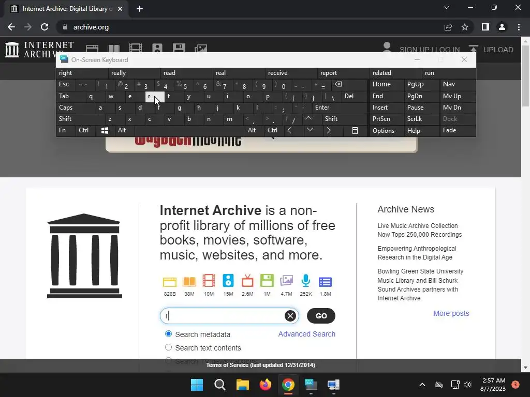Screen dimensions: 530x397
Task: Toggle the Fade key on On-Screen Keyboard
Action: [458, 130]
